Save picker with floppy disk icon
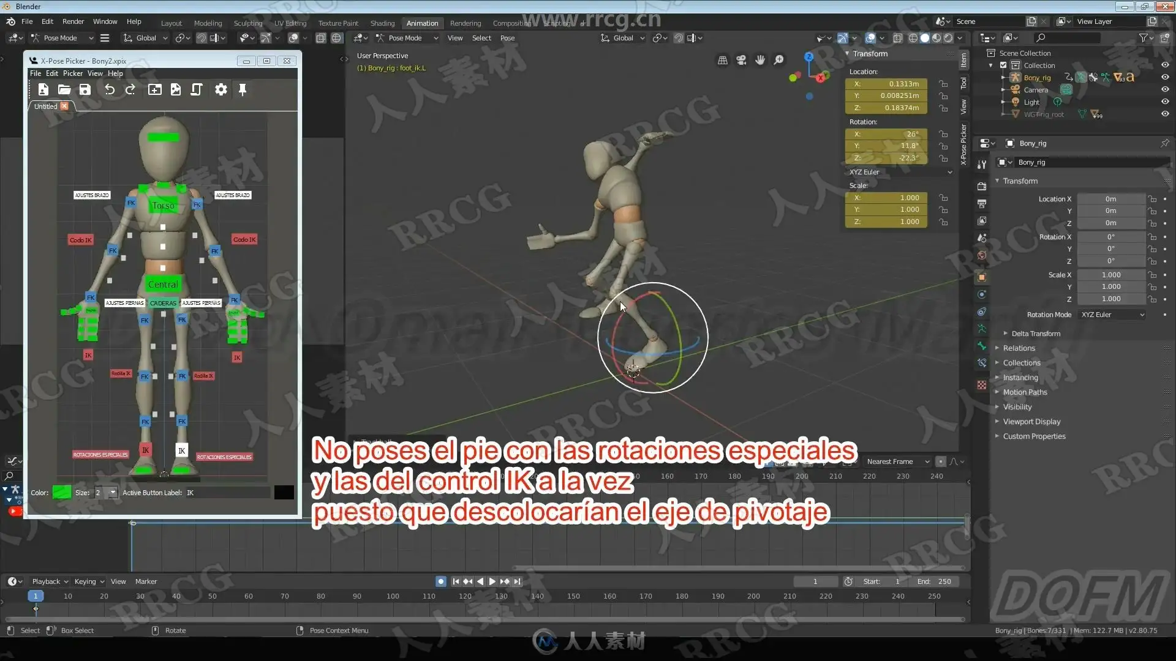 tap(85, 90)
